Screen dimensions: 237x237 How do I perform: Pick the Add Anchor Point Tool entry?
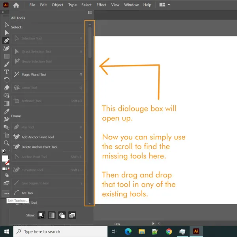tap(38, 137)
